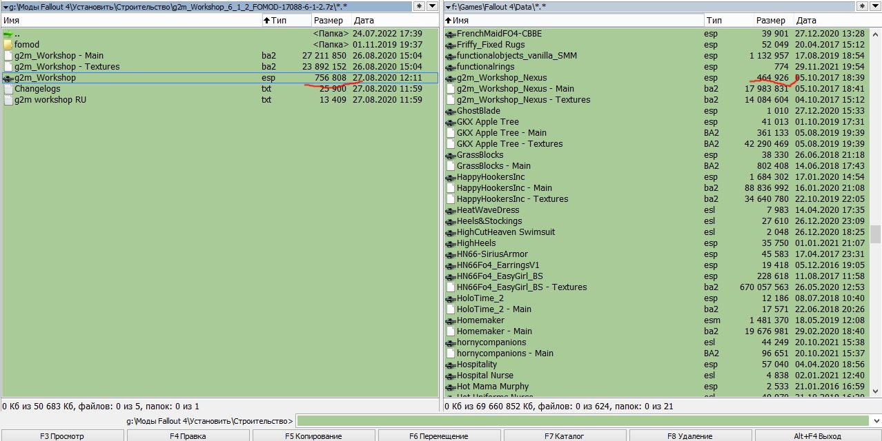Select the fomod folder icon

point(8,45)
